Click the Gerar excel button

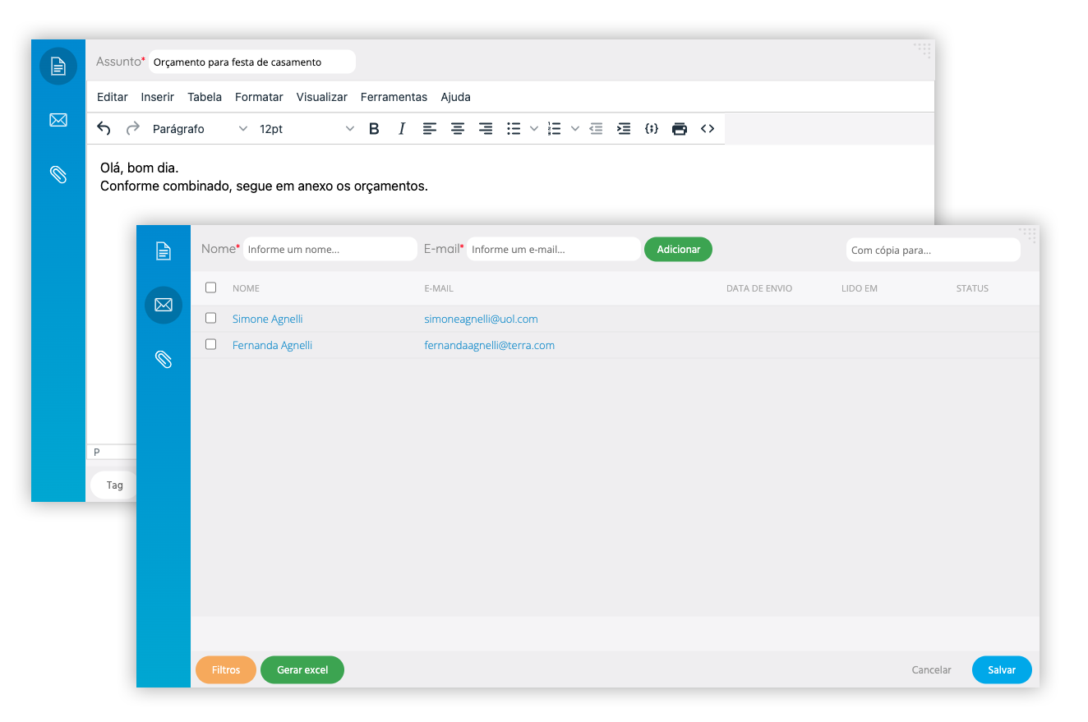(x=302, y=670)
